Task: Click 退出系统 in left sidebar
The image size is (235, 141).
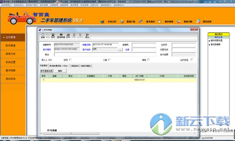Action: (x=13, y=79)
